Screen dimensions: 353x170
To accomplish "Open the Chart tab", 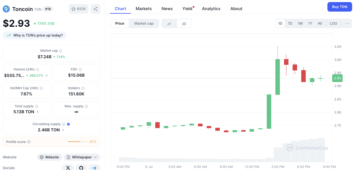I will click(x=120, y=9).
